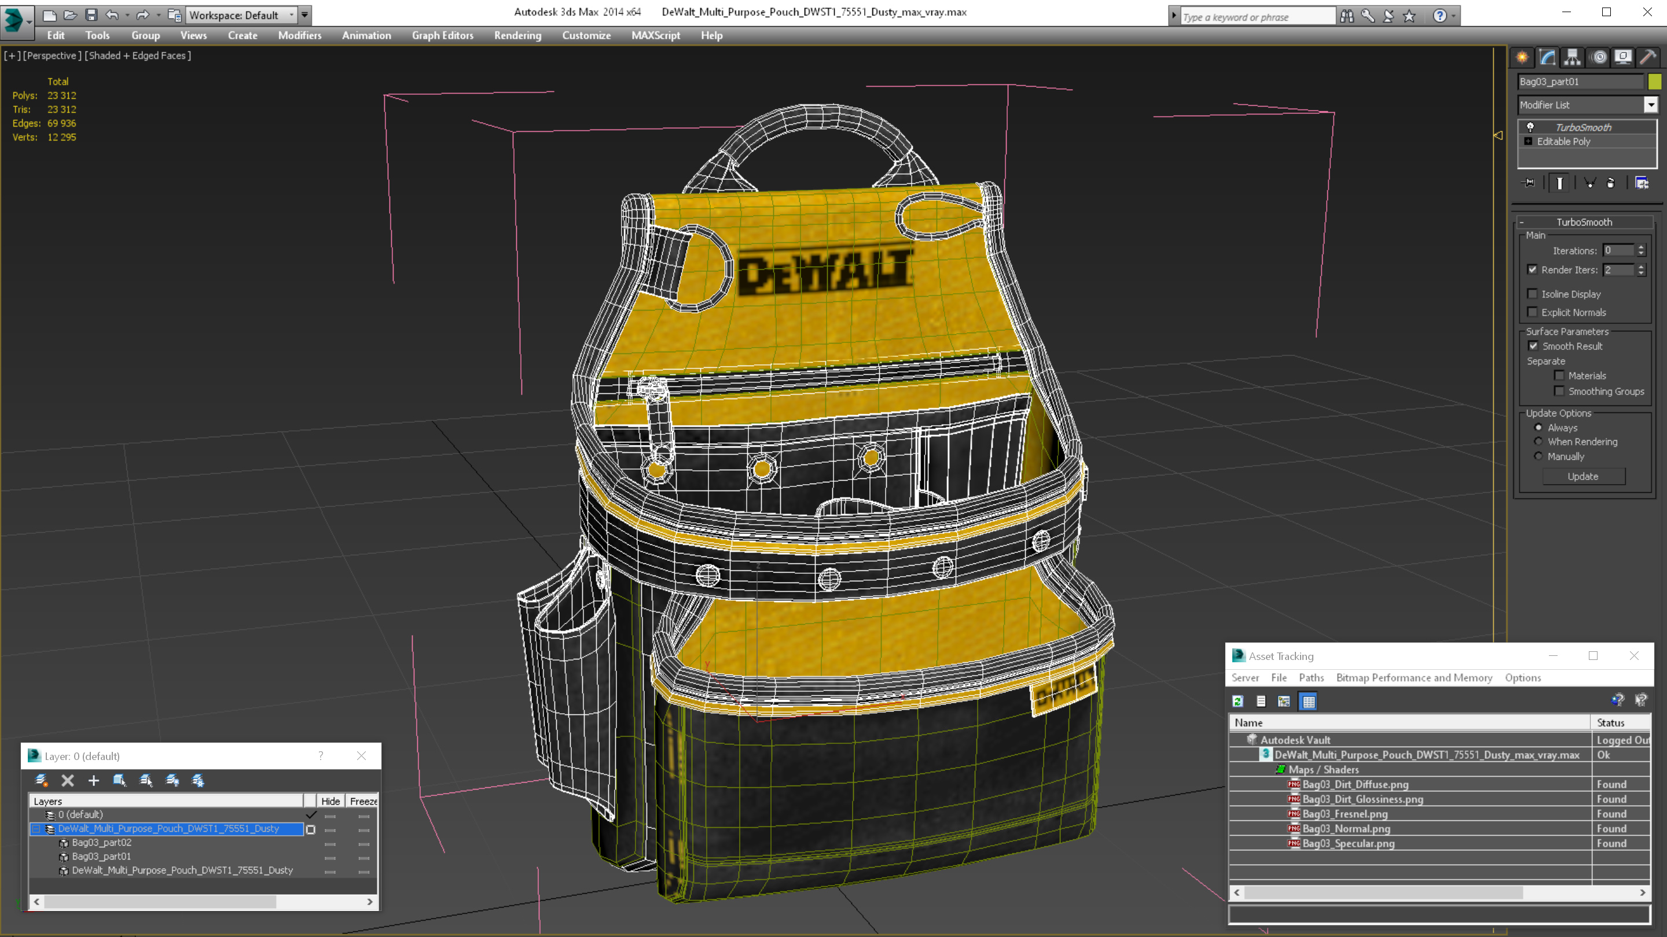Enable Explicit Normals checkbox
This screenshot has width=1667, height=937.
click(1532, 312)
